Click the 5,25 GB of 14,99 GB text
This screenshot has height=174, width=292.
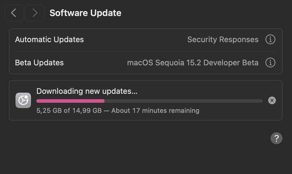coord(69,110)
